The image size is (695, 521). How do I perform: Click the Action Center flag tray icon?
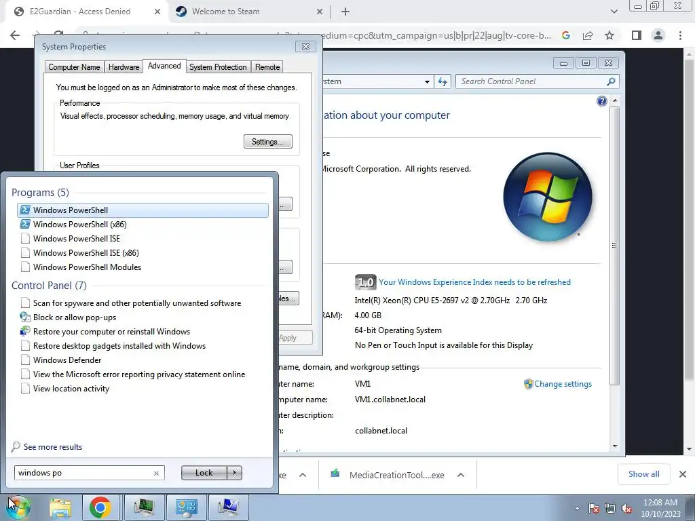pyautogui.click(x=593, y=509)
